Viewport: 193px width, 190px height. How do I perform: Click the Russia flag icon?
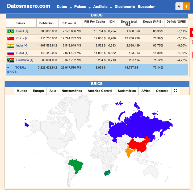point(11,53)
